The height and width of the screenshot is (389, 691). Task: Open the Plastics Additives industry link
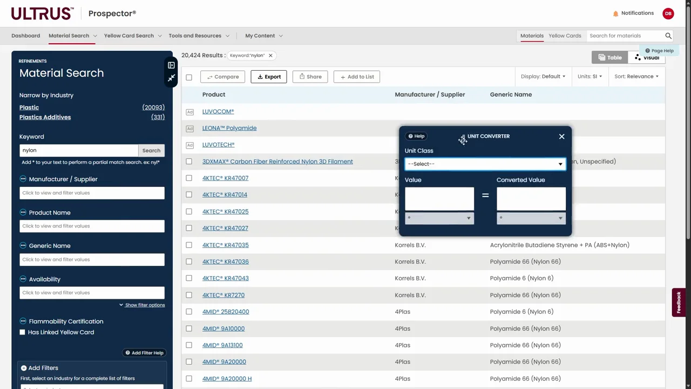click(x=45, y=117)
